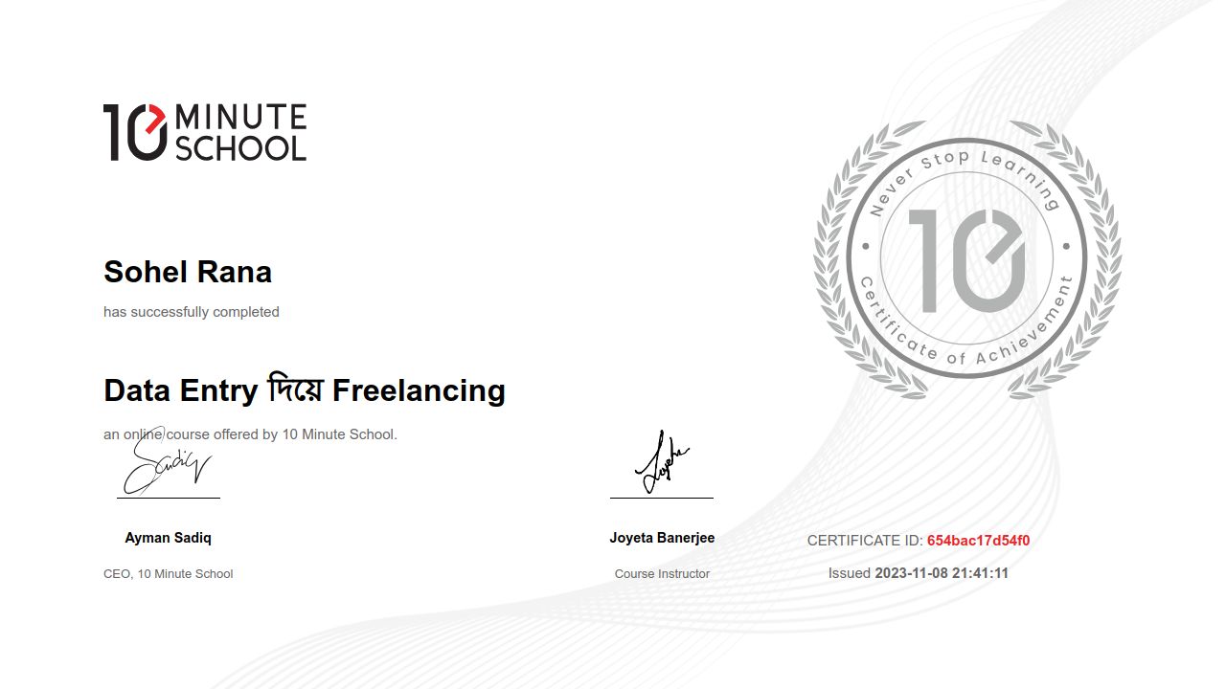Select the course title Data Entry Freelancing
The height and width of the screenshot is (689, 1226).
click(x=304, y=390)
